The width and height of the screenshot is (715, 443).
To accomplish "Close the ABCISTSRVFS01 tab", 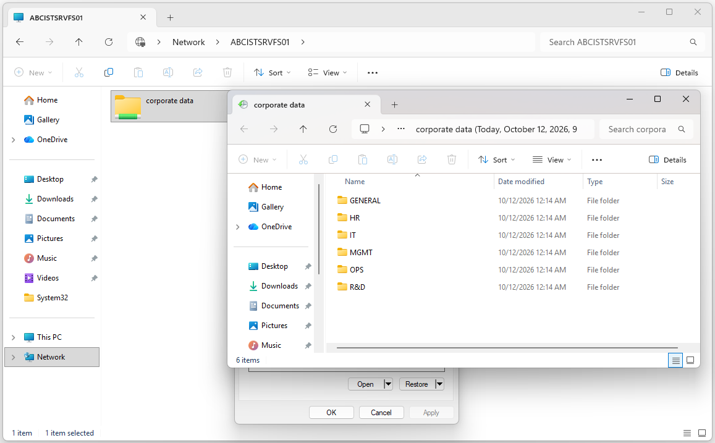I will 143,17.
